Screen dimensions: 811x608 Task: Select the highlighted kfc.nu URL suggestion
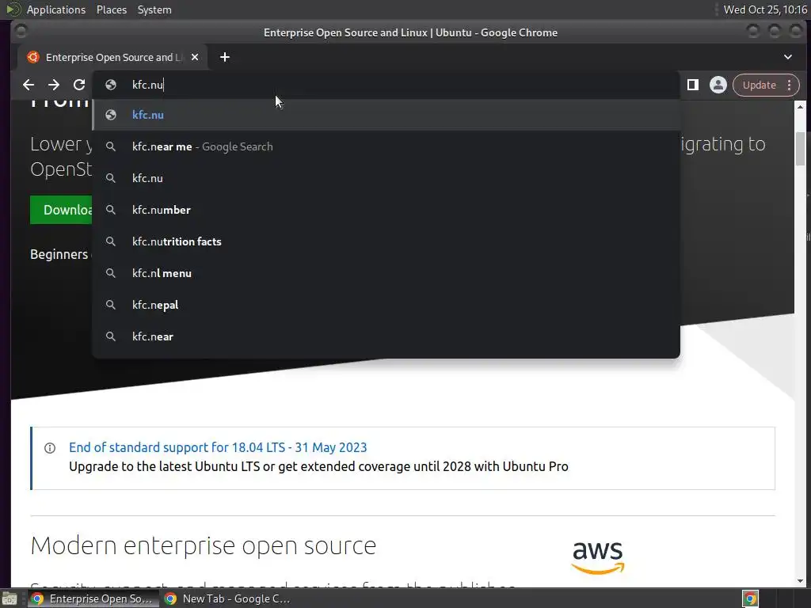(x=386, y=115)
